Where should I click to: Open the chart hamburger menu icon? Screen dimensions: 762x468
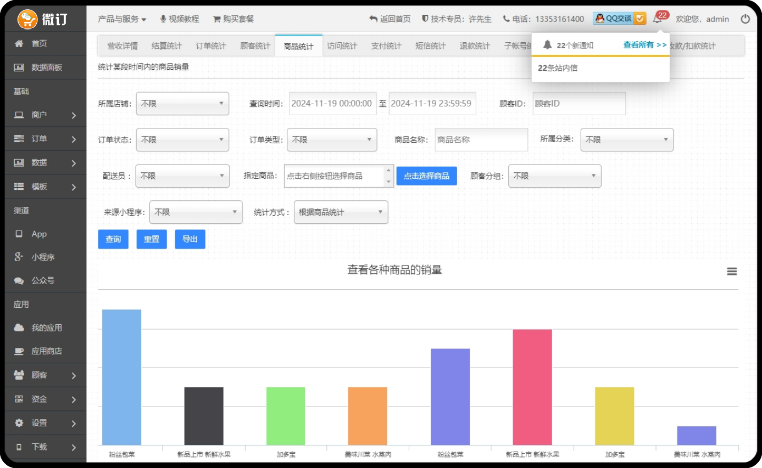tap(732, 272)
